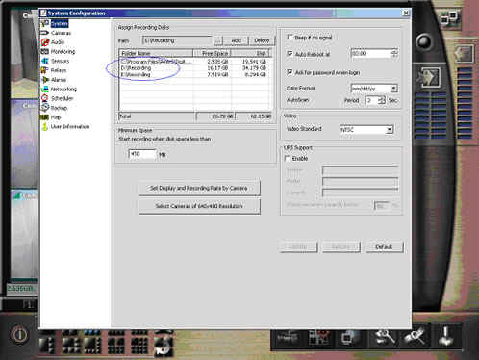The height and width of the screenshot is (360, 479).
Task: Toggle the Auto Reboot at checkbox
Action: [290, 54]
